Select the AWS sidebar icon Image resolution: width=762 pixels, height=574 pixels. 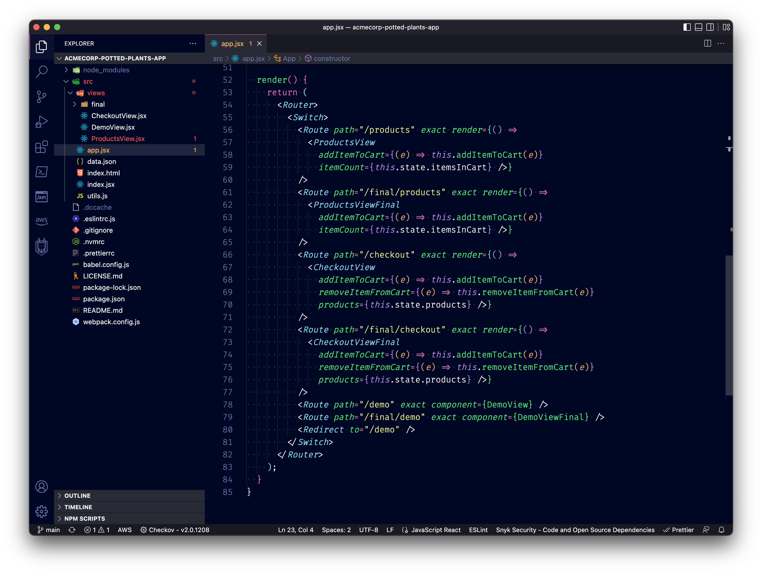(41, 221)
